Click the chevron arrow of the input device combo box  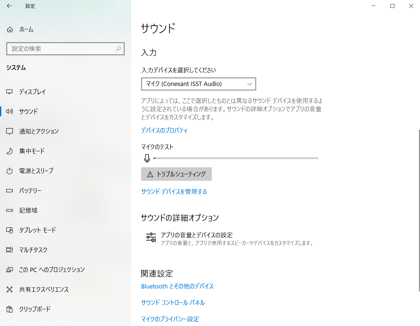click(250, 84)
